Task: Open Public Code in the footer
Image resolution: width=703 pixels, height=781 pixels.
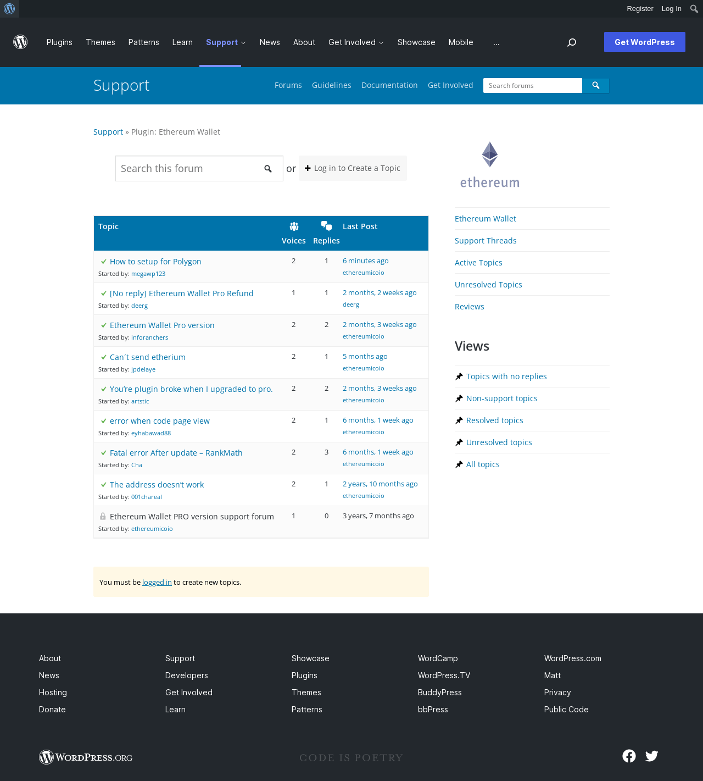Action: (566, 710)
